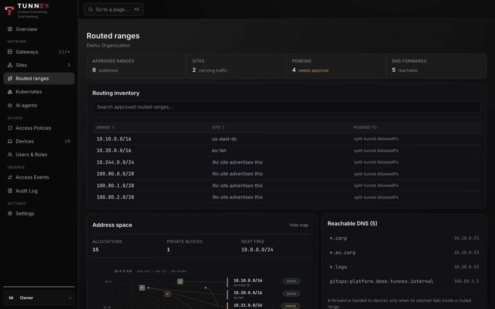Click the eu-lan site cell in table
Screen dimensions: 495x309
(219, 151)
